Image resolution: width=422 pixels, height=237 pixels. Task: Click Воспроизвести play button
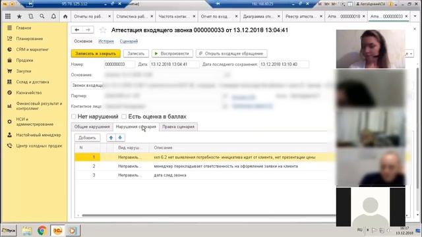coord(172,53)
